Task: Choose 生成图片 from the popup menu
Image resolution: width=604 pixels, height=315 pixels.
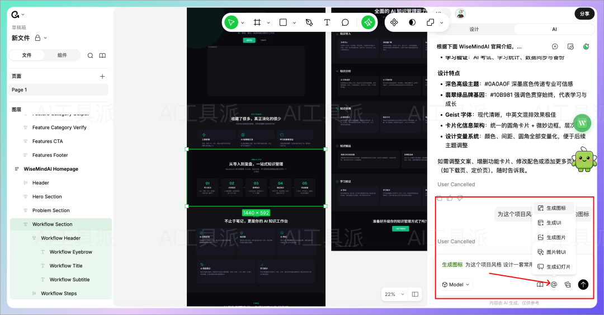Action: (554, 237)
